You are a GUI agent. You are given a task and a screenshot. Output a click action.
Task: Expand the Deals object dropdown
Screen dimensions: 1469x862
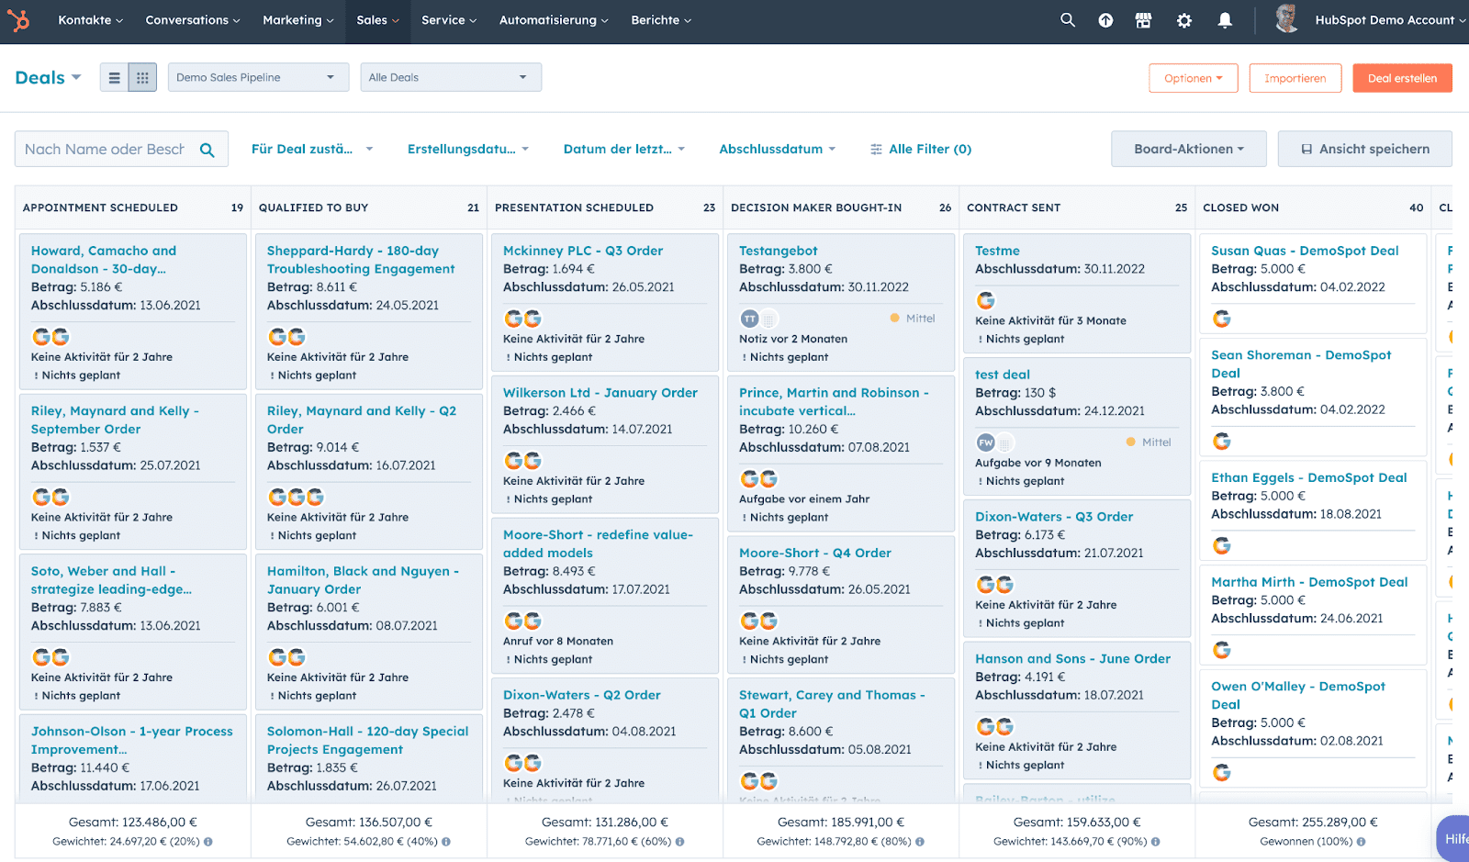coord(48,78)
